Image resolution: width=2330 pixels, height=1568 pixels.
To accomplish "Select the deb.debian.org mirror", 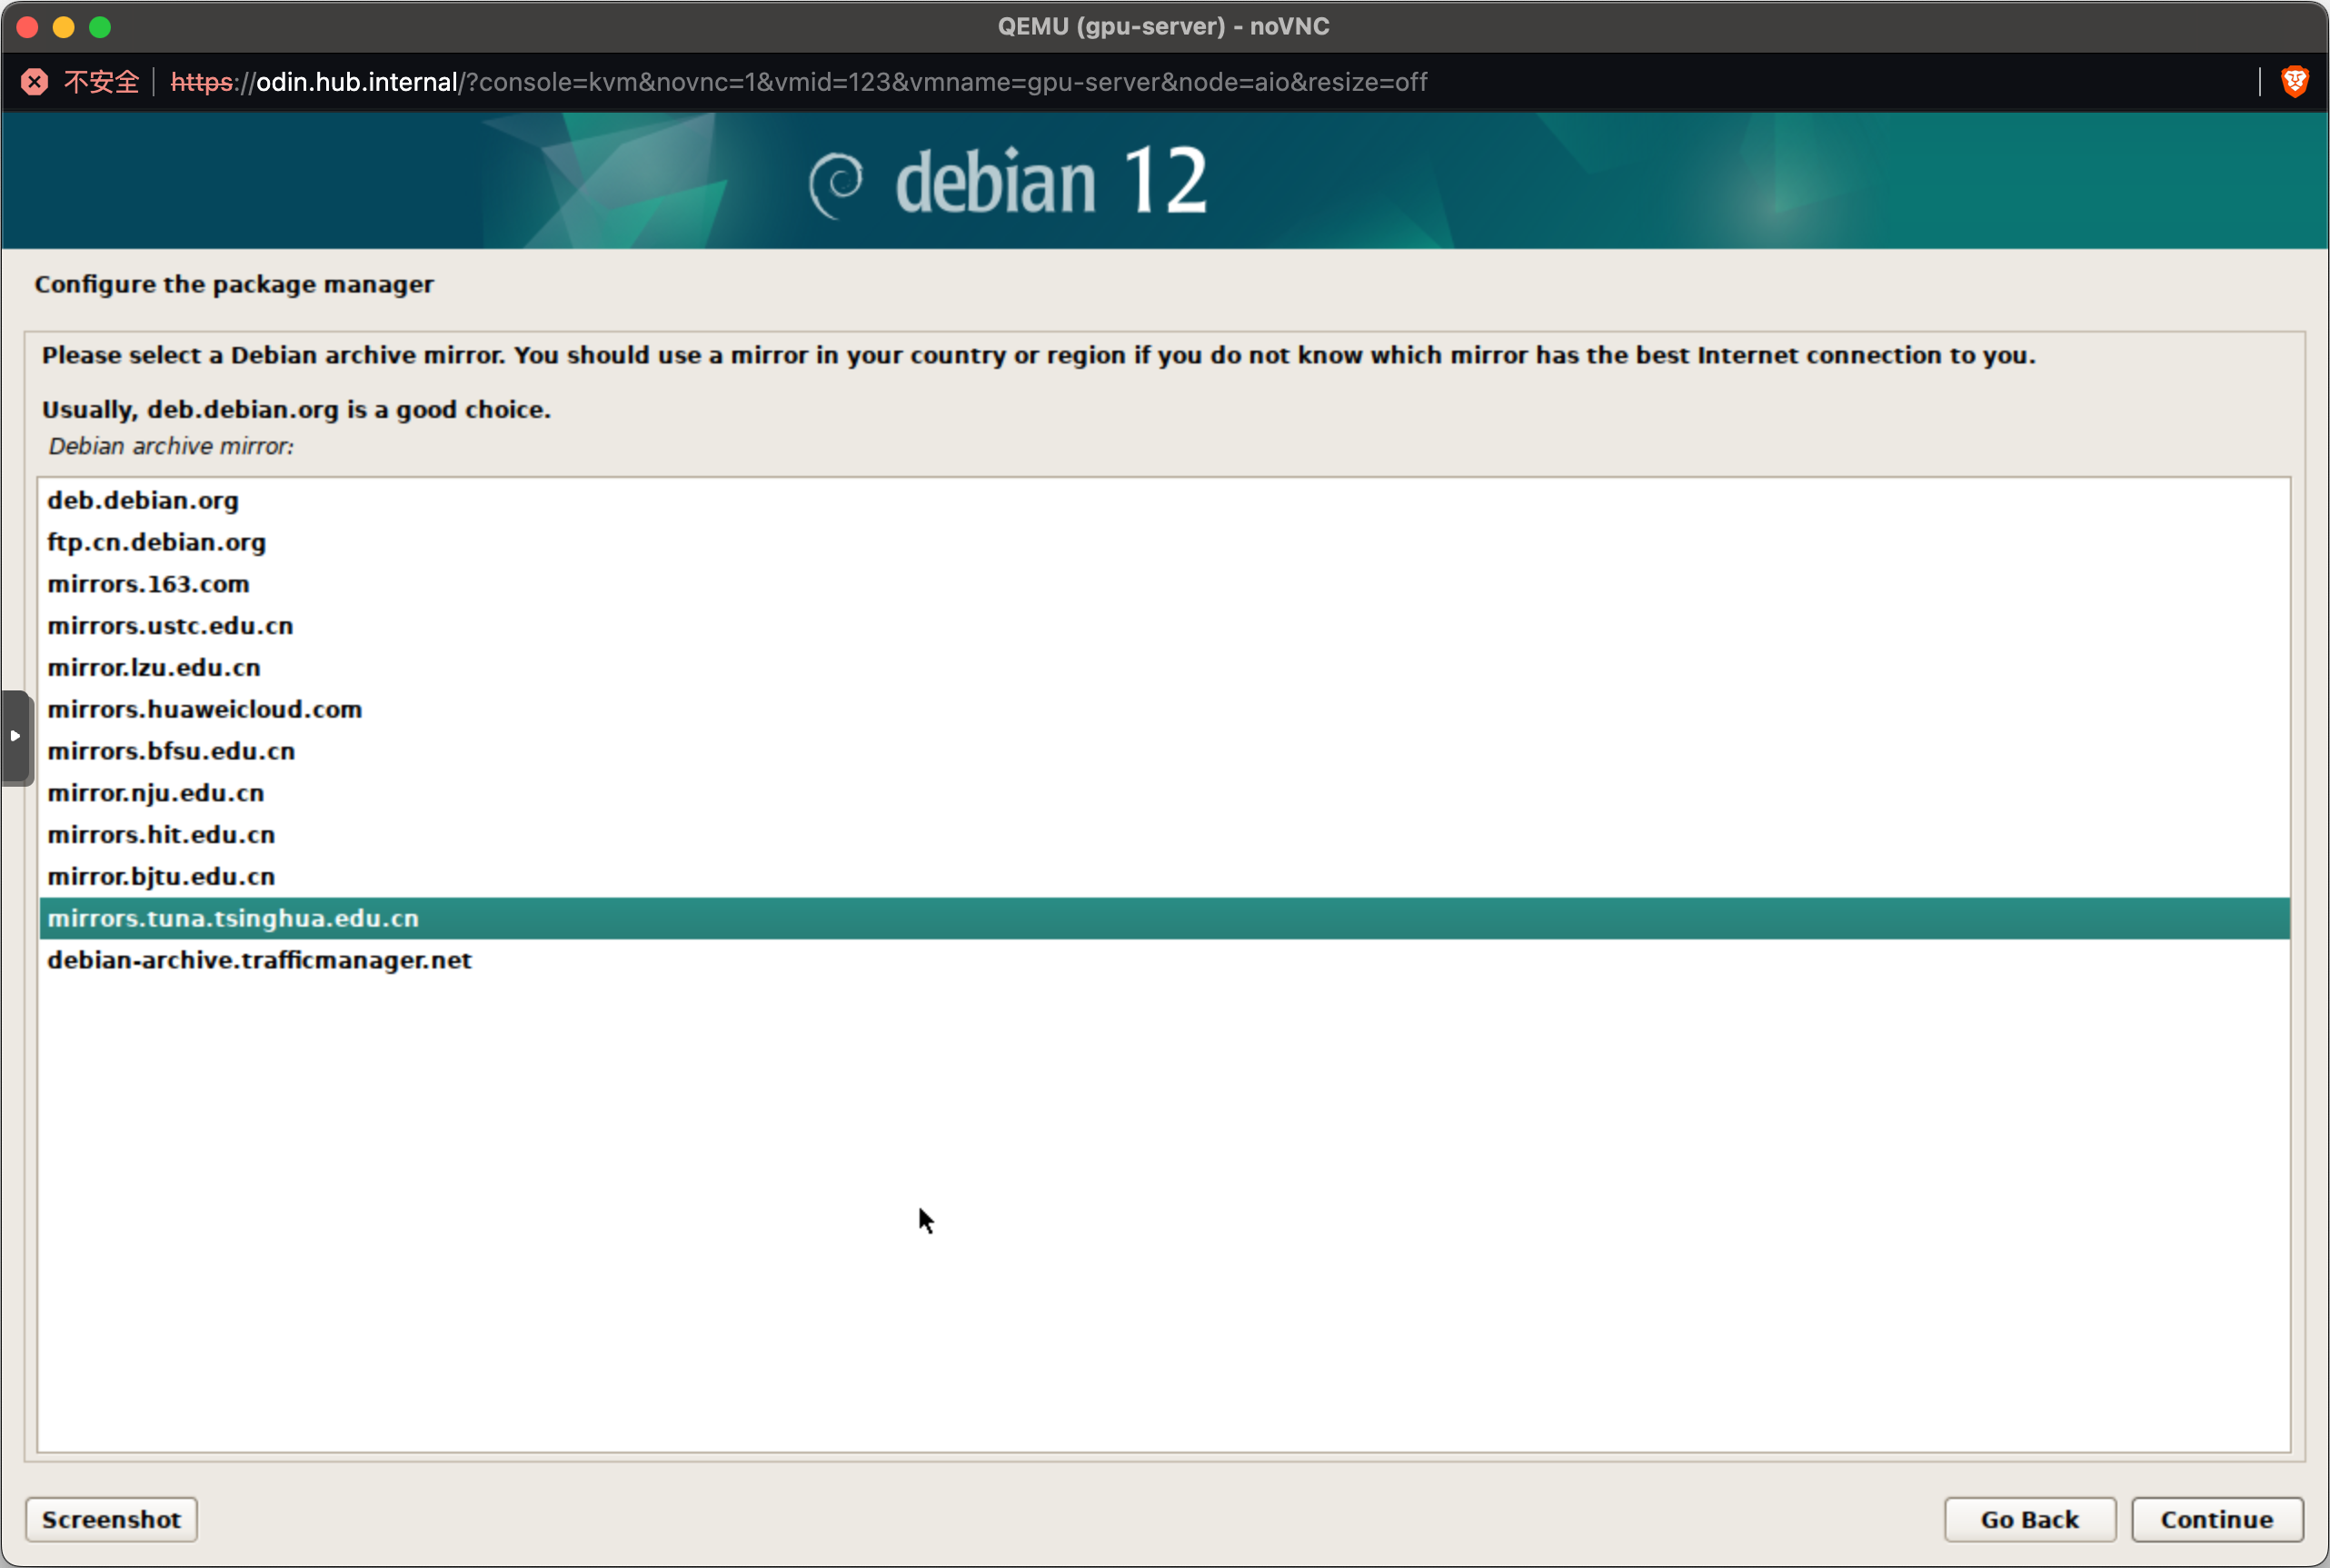I will click(x=1164, y=500).
